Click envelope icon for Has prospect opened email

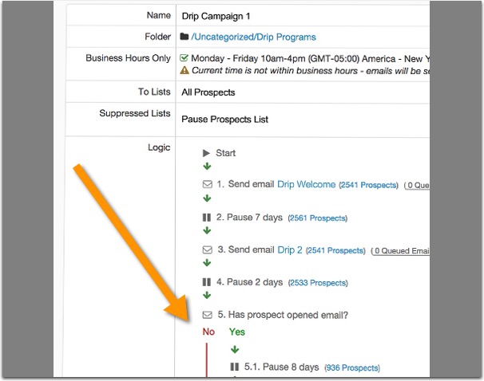pyautogui.click(x=207, y=315)
